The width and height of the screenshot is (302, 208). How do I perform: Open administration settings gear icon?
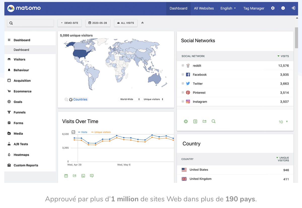coord(273,8)
